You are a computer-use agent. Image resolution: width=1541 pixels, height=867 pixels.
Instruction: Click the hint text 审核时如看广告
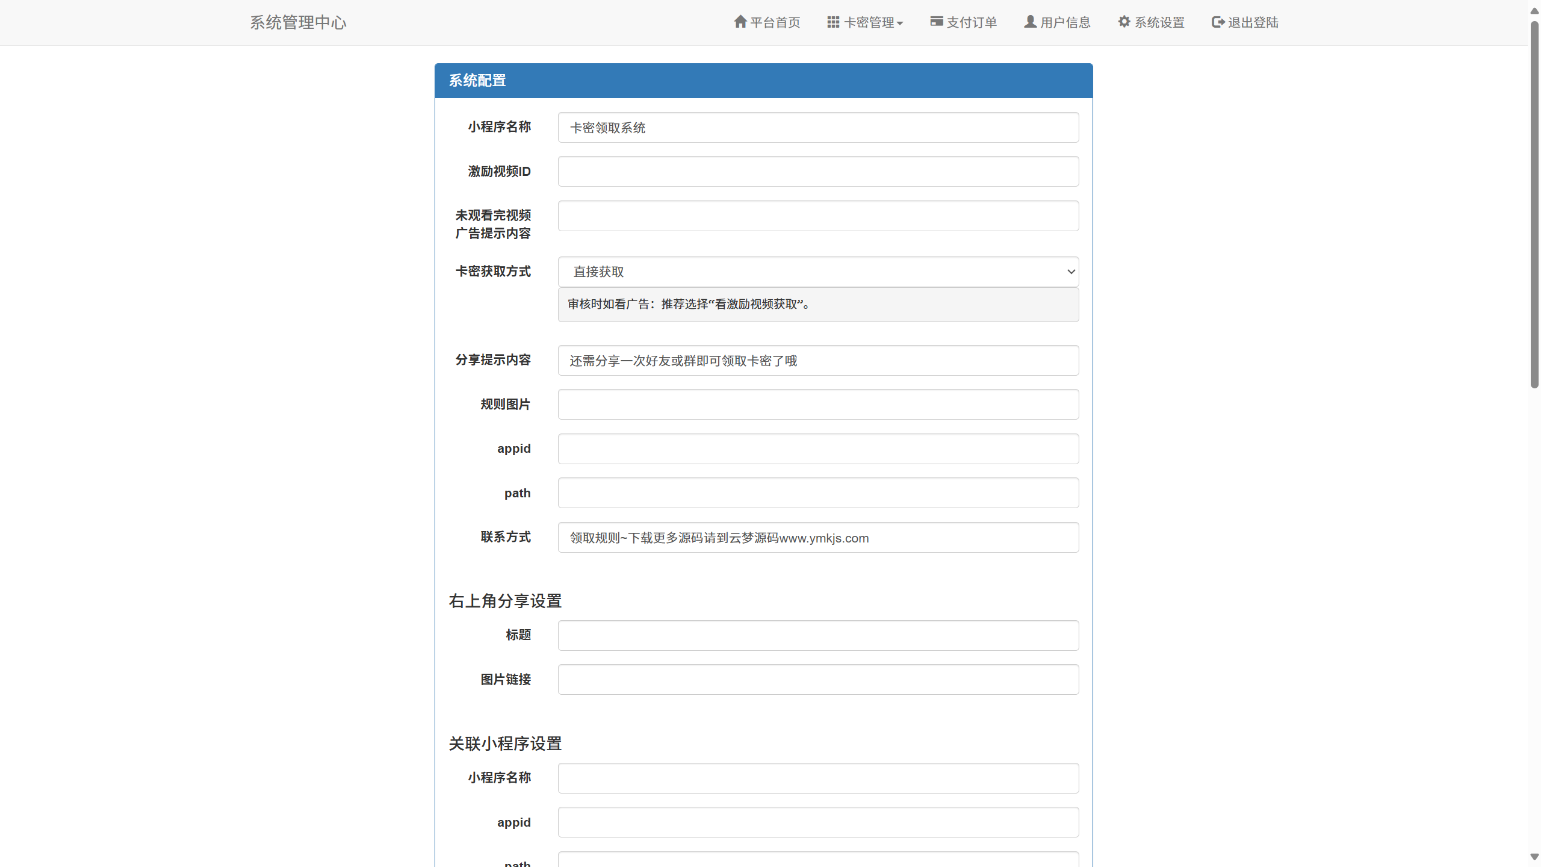(690, 304)
